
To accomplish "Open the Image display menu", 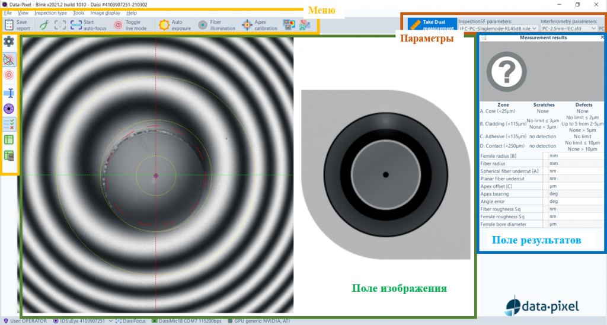I will coord(104,12).
